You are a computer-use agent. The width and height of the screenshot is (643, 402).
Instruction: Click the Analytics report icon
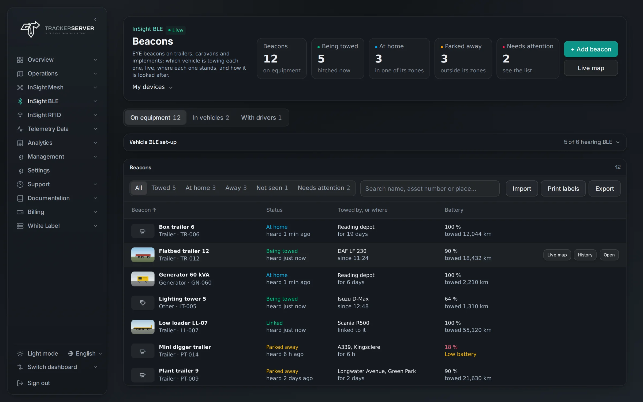click(20, 143)
